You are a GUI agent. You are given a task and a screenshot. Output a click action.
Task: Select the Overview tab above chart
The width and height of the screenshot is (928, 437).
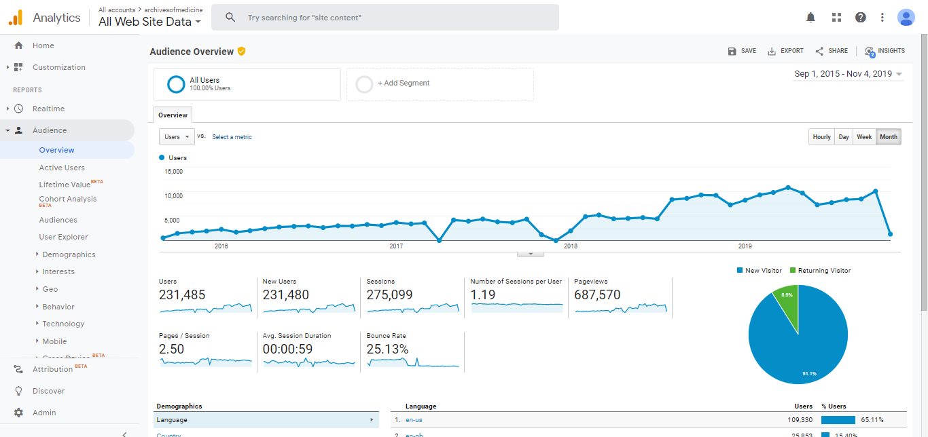173,115
